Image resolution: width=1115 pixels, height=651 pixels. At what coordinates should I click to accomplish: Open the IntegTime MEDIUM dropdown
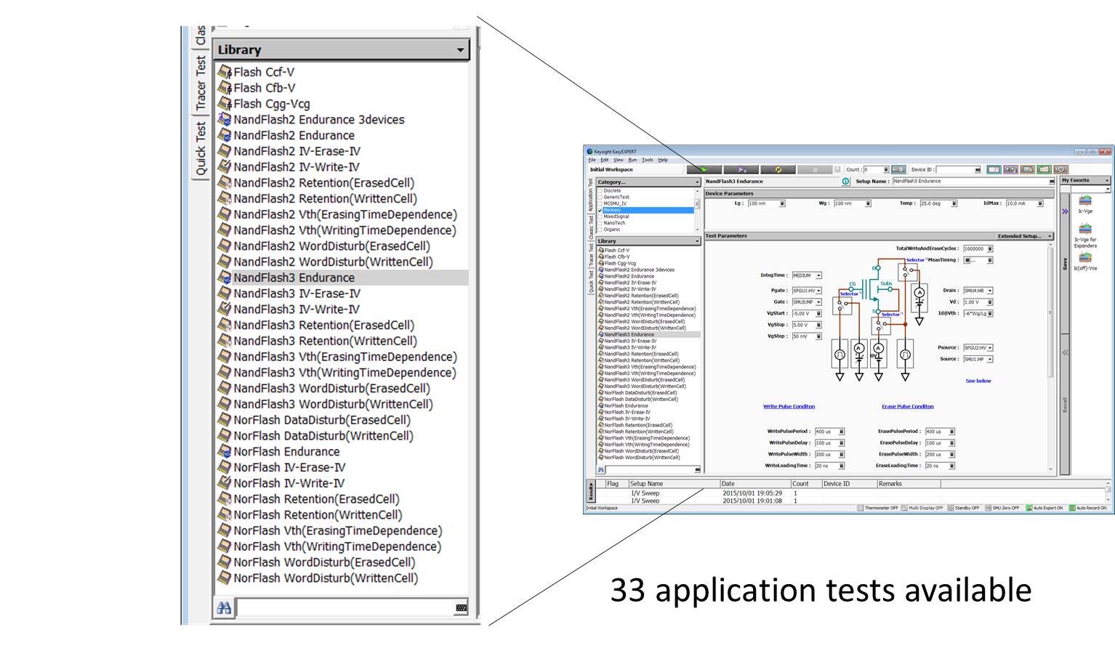click(807, 275)
